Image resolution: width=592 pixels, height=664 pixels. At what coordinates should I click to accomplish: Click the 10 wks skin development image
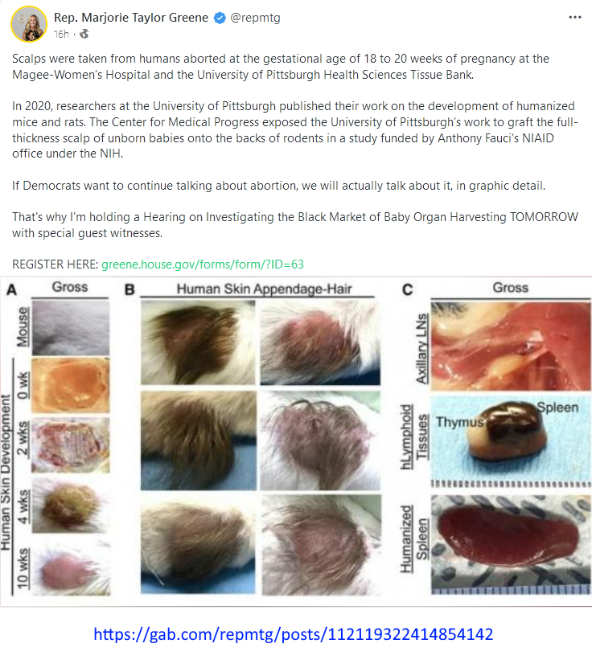[71, 566]
